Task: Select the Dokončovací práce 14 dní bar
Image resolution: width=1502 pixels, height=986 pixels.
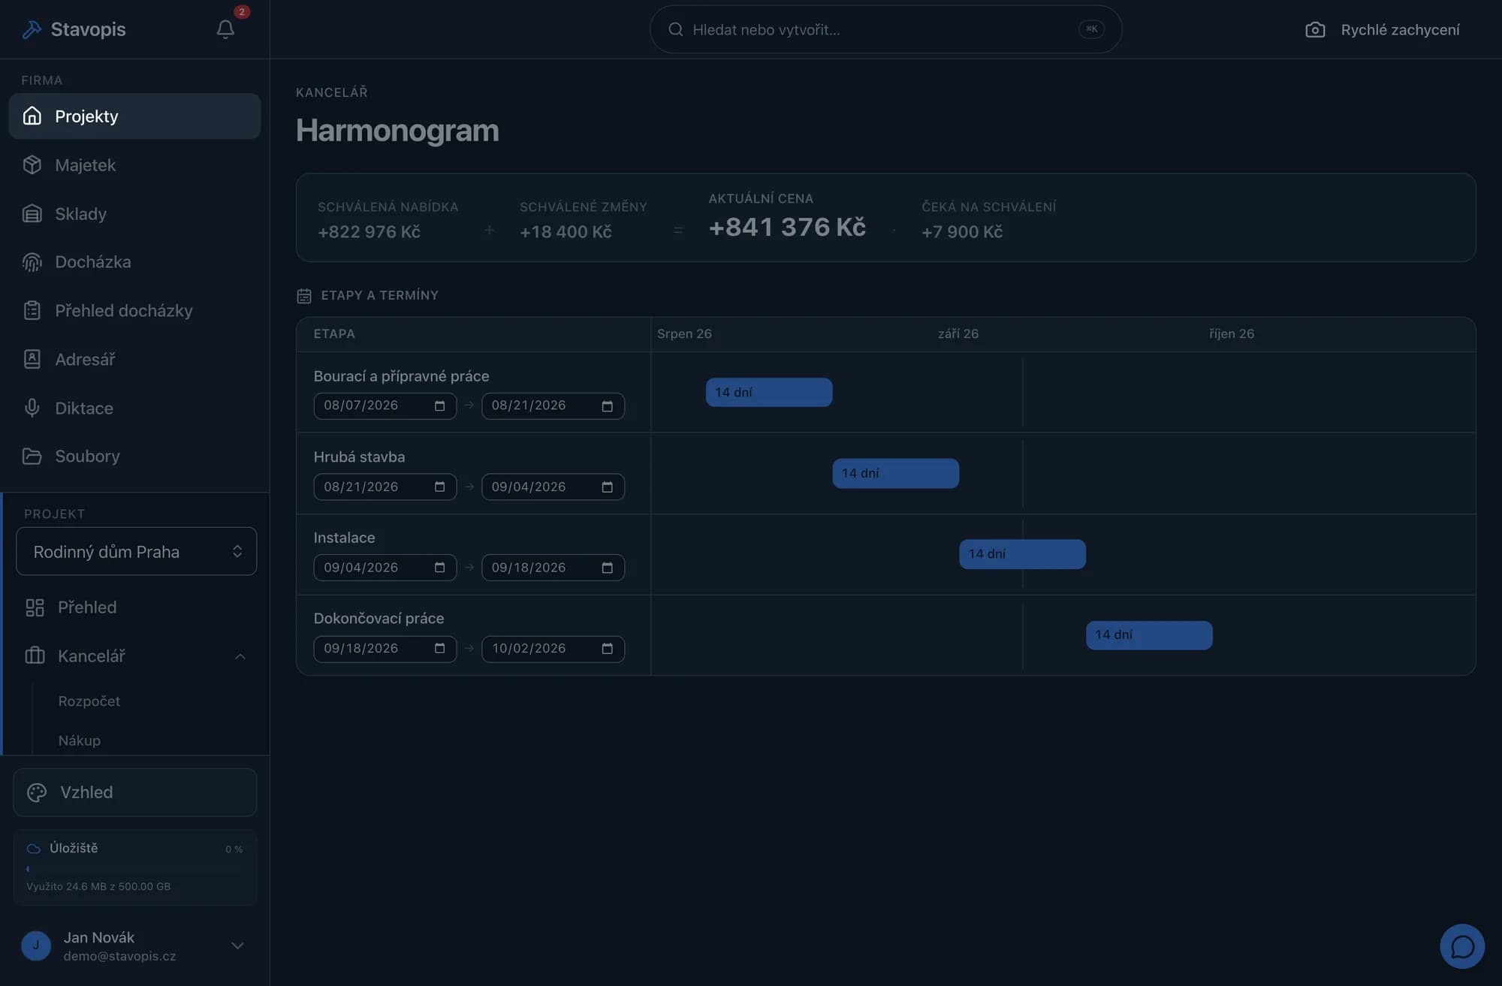Action: 1149,635
